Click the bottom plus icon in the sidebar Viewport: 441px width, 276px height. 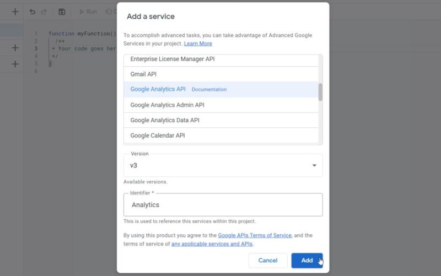coord(15,64)
